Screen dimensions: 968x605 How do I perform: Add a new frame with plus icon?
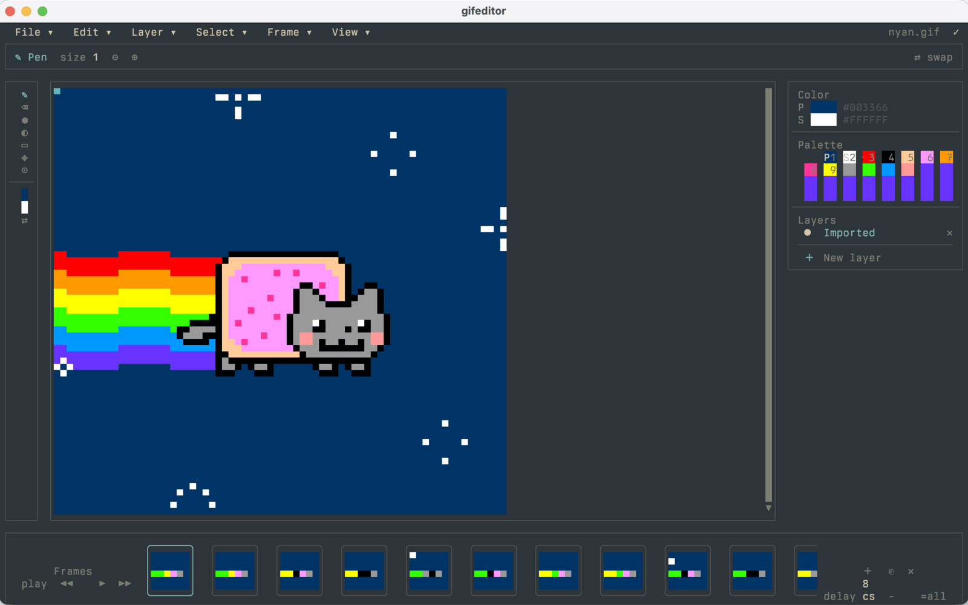[868, 571]
